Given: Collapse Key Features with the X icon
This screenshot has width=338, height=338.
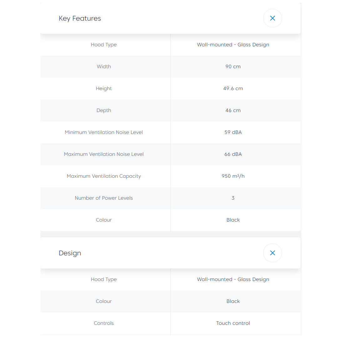Looking at the screenshot, I should (x=272, y=18).
